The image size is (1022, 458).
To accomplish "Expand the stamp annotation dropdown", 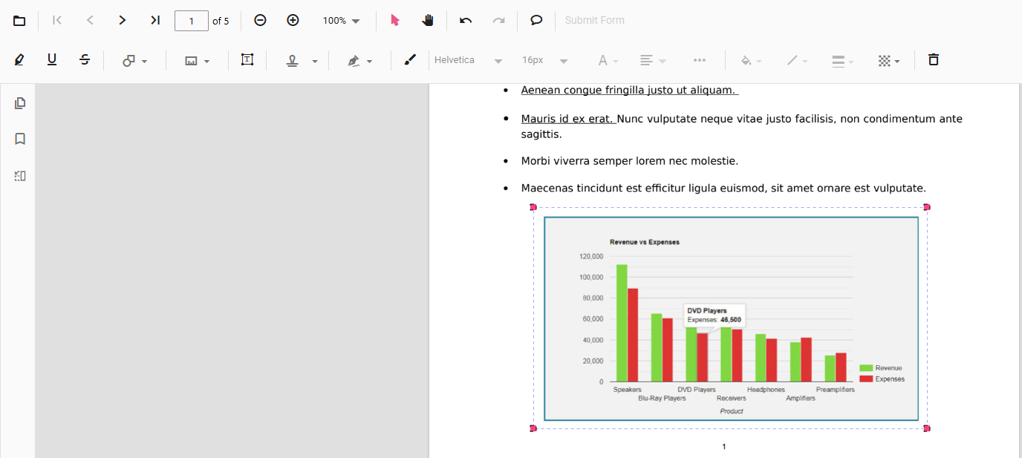I will (302, 61).
